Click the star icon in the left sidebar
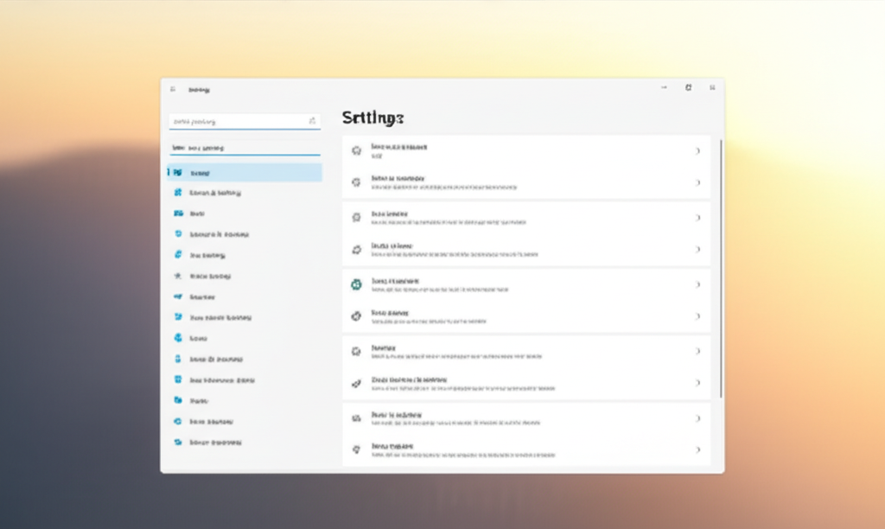Viewport: 885px width, 529px height. click(x=178, y=277)
